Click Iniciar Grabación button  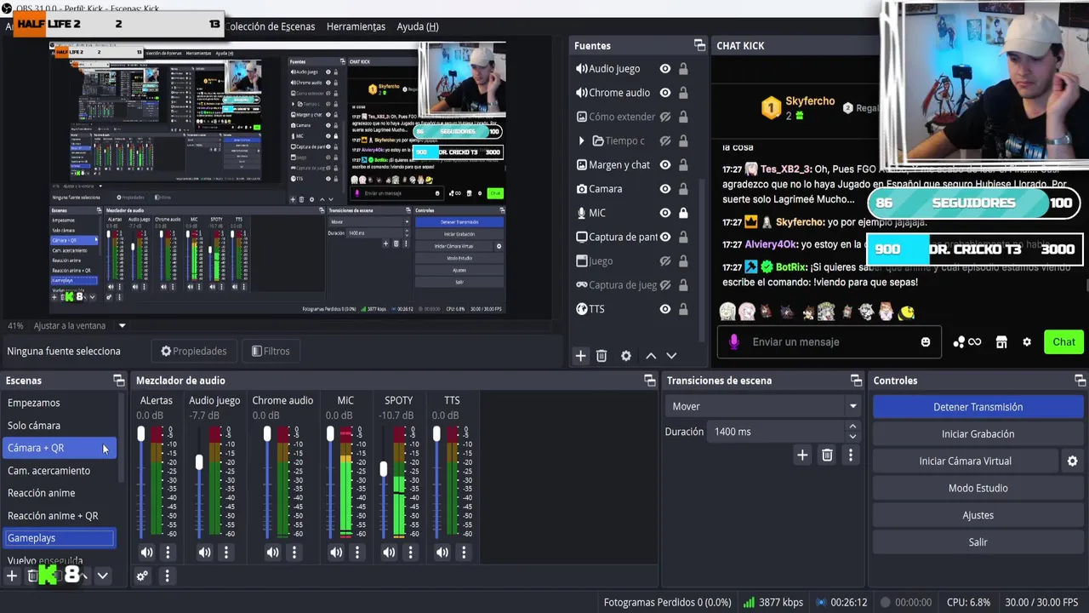coord(978,434)
